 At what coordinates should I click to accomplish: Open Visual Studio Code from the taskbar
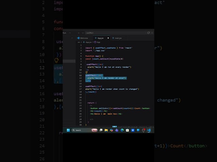coord(149,130)
